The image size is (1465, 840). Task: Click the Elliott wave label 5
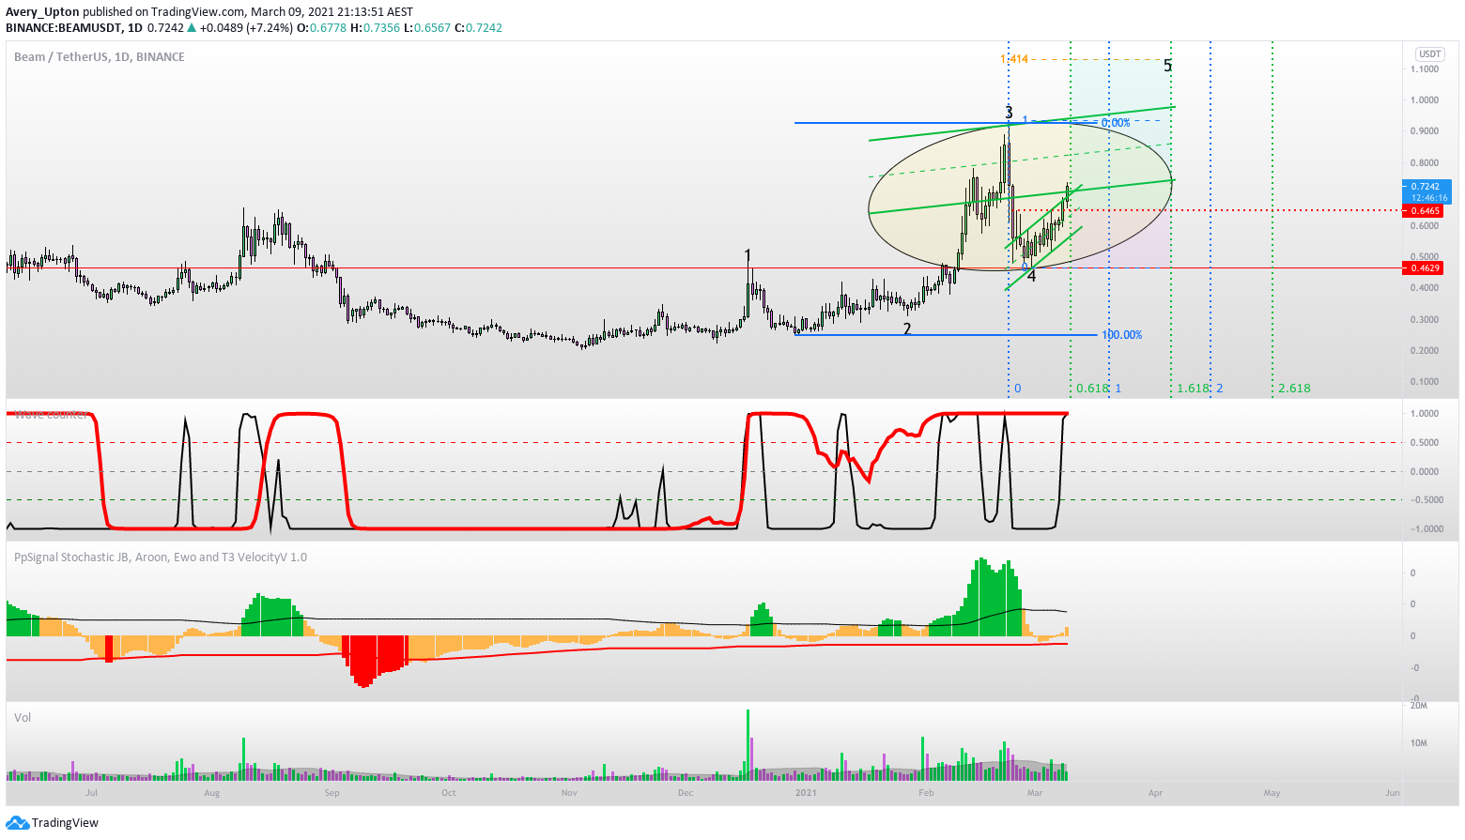1167,66
